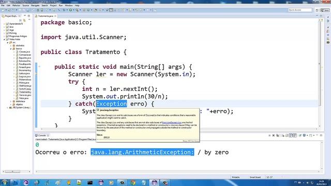331x186 pixels.
Task: Maximize the Project Explorer panel
Action: click(x=29, y=16)
